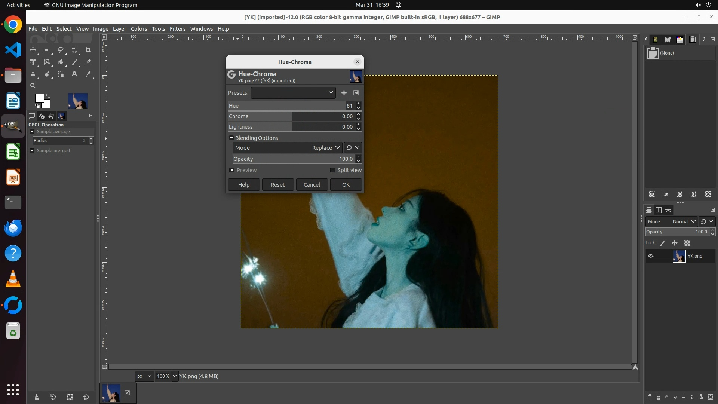Select the Free Select lasso tool
The height and width of the screenshot is (404, 718).
(x=61, y=50)
